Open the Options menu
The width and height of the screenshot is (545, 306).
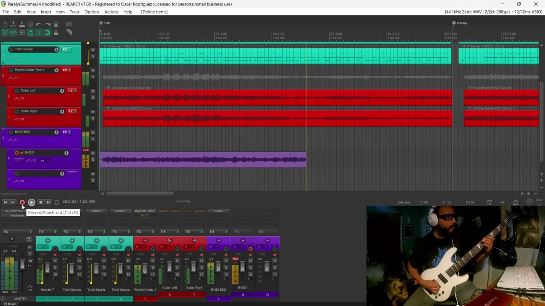point(92,12)
